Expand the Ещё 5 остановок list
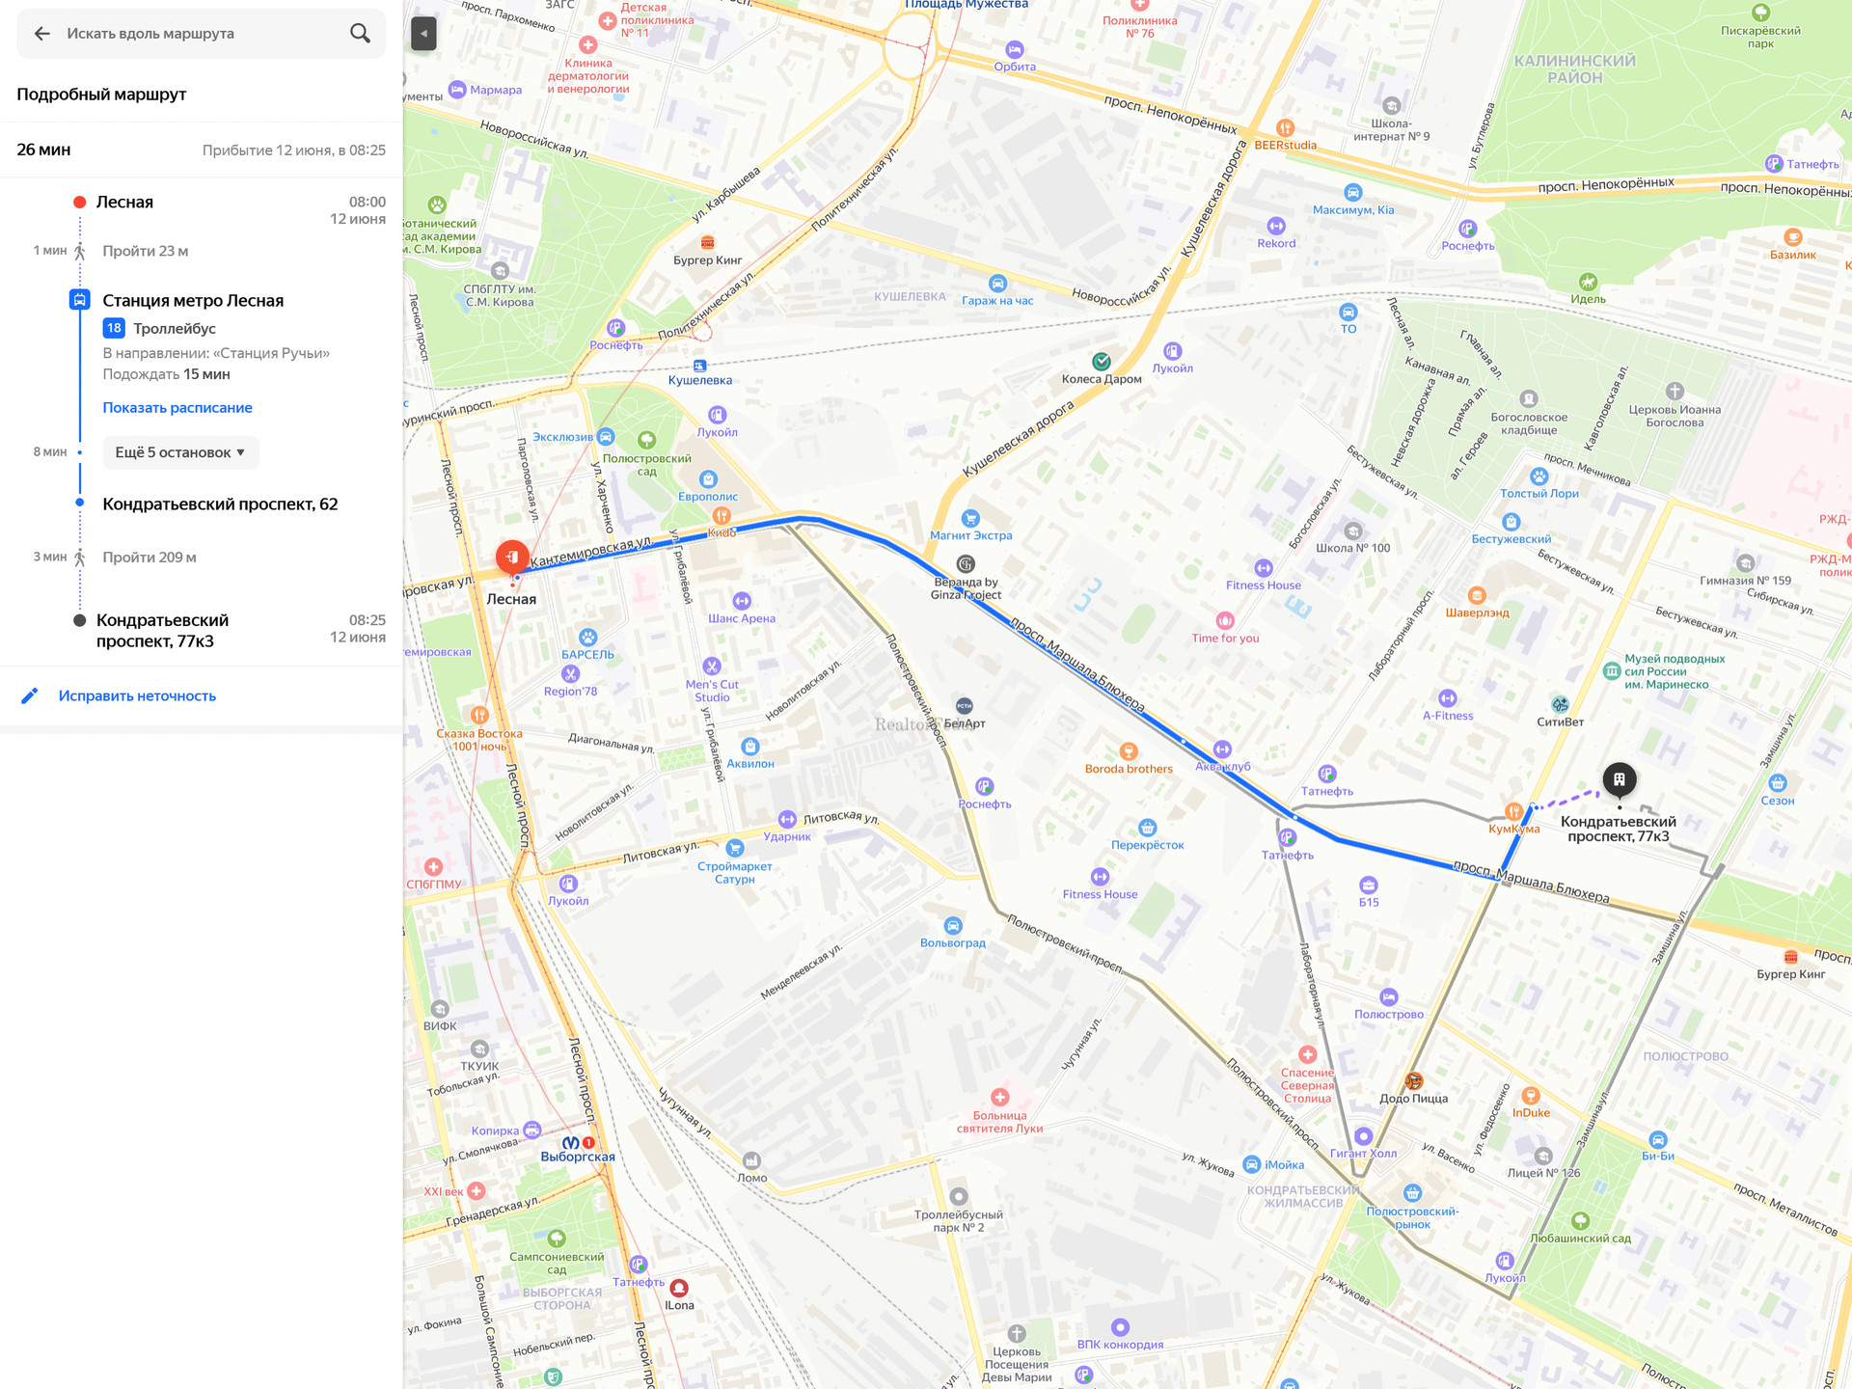1852x1389 pixels. pyautogui.click(x=180, y=452)
